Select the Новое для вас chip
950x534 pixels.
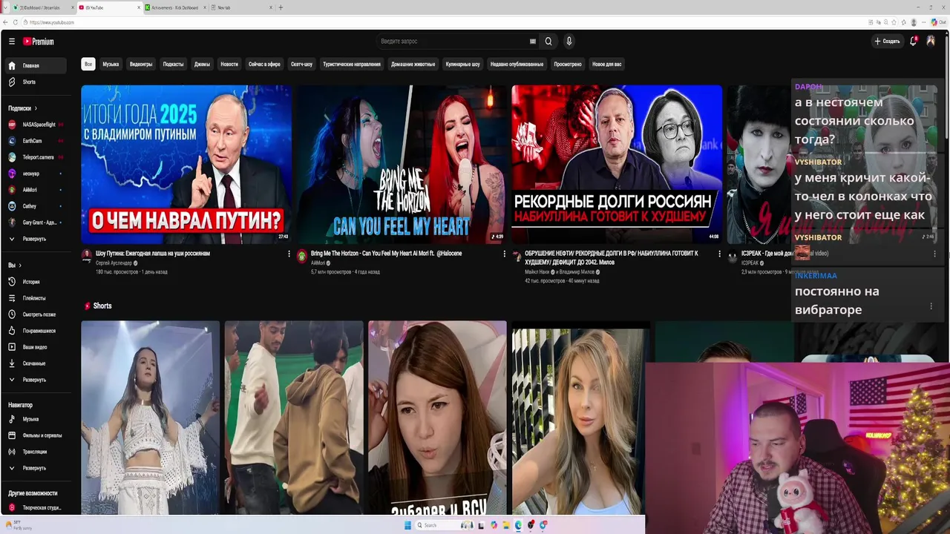606,65
